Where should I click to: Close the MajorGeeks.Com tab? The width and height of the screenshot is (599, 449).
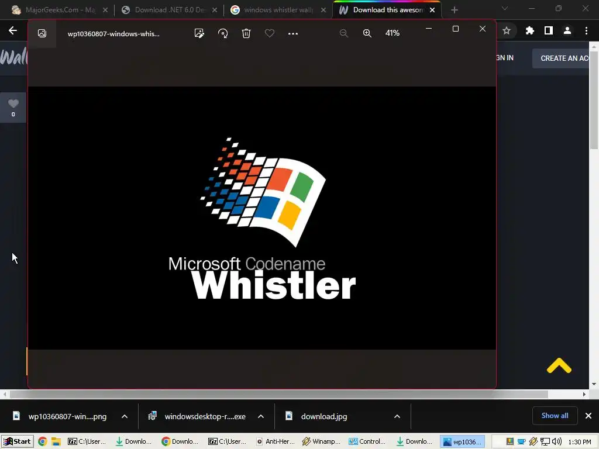(105, 10)
